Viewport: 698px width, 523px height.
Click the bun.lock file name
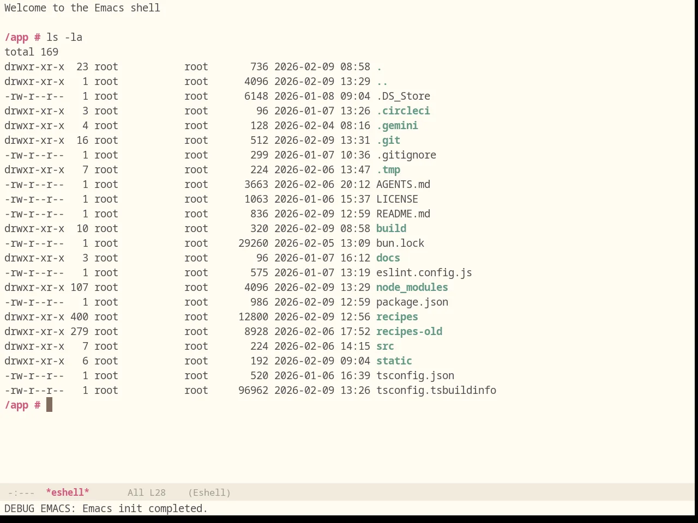400,243
